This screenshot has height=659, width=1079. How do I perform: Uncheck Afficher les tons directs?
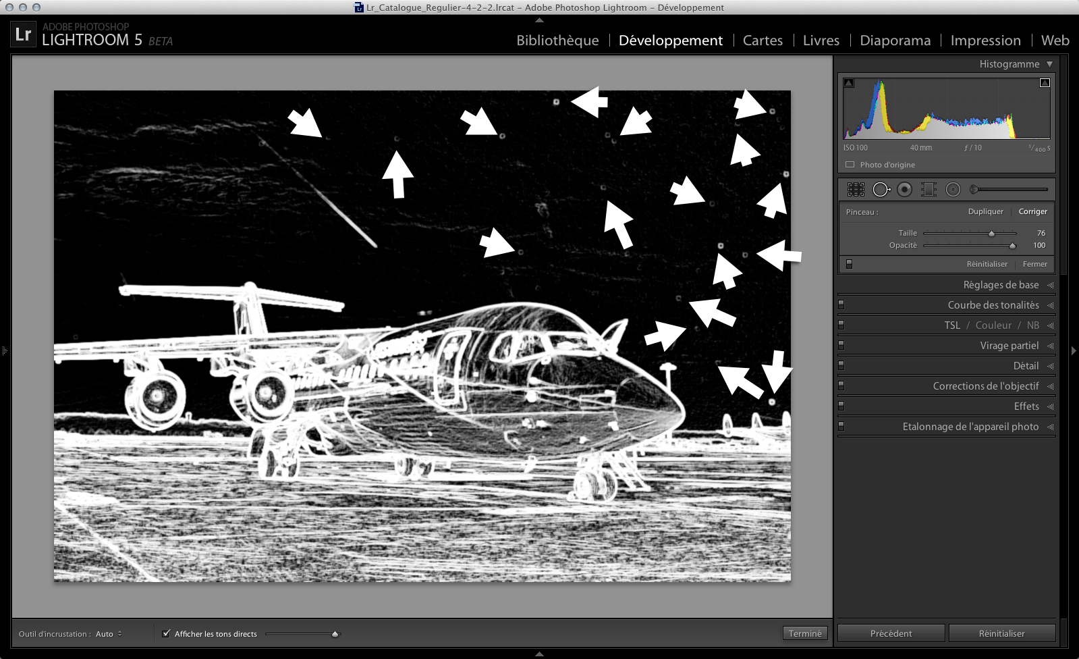click(166, 633)
